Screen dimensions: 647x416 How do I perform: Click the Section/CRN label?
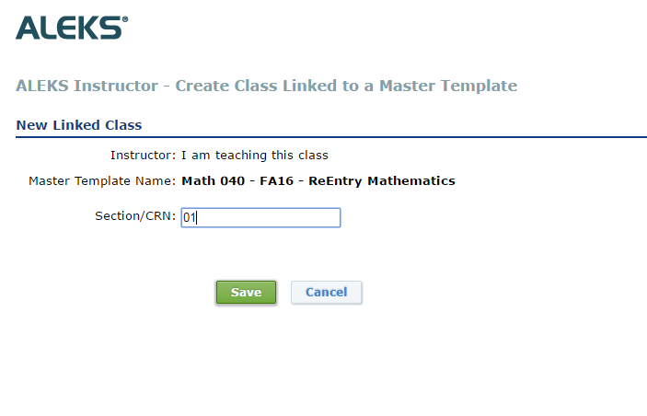click(135, 216)
